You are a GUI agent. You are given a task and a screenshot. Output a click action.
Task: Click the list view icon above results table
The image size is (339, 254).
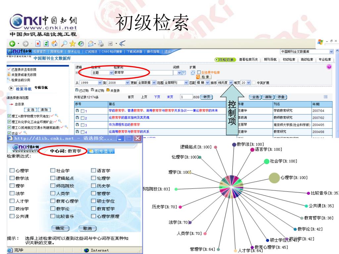tap(325, 97)
